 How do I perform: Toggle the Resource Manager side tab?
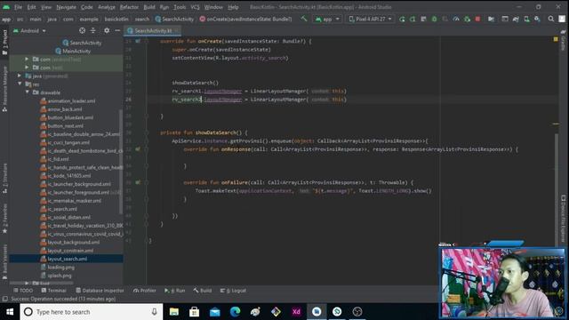4,89
